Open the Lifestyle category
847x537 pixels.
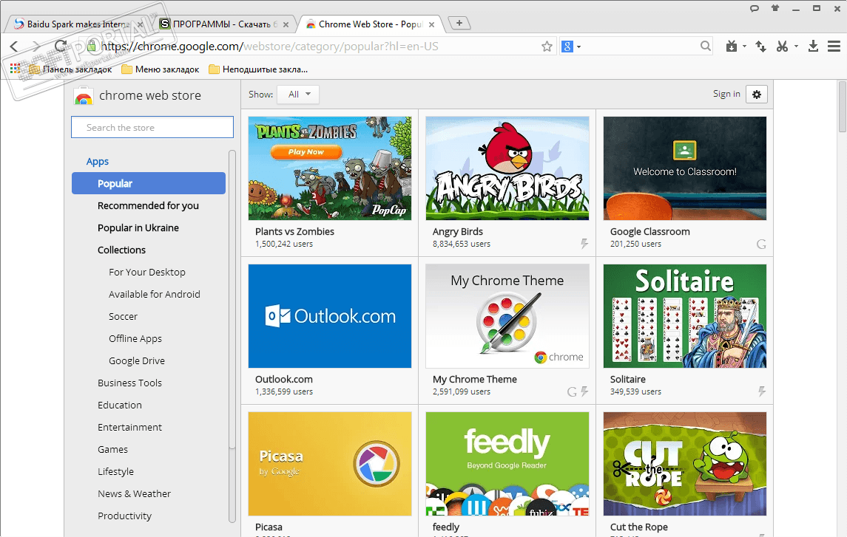[x=115, y=471]
